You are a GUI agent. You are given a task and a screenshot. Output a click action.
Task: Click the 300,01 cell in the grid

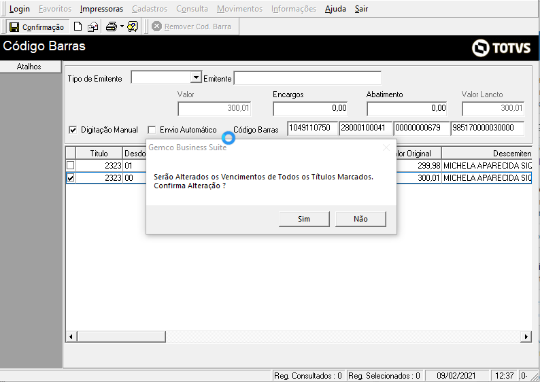pos(419,178)
